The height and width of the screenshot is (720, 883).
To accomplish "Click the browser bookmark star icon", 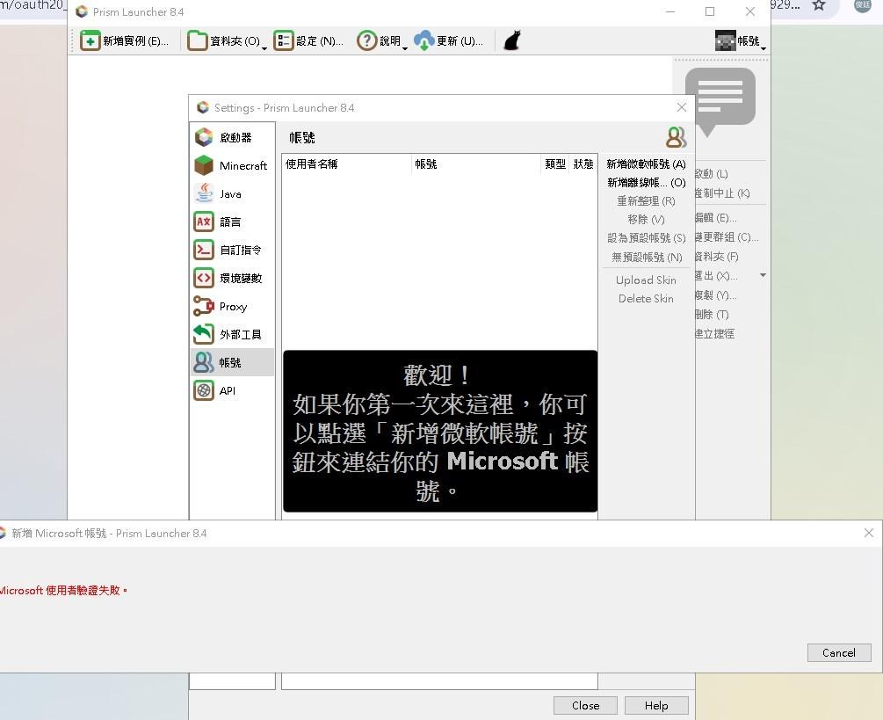I will pos(819,5).
